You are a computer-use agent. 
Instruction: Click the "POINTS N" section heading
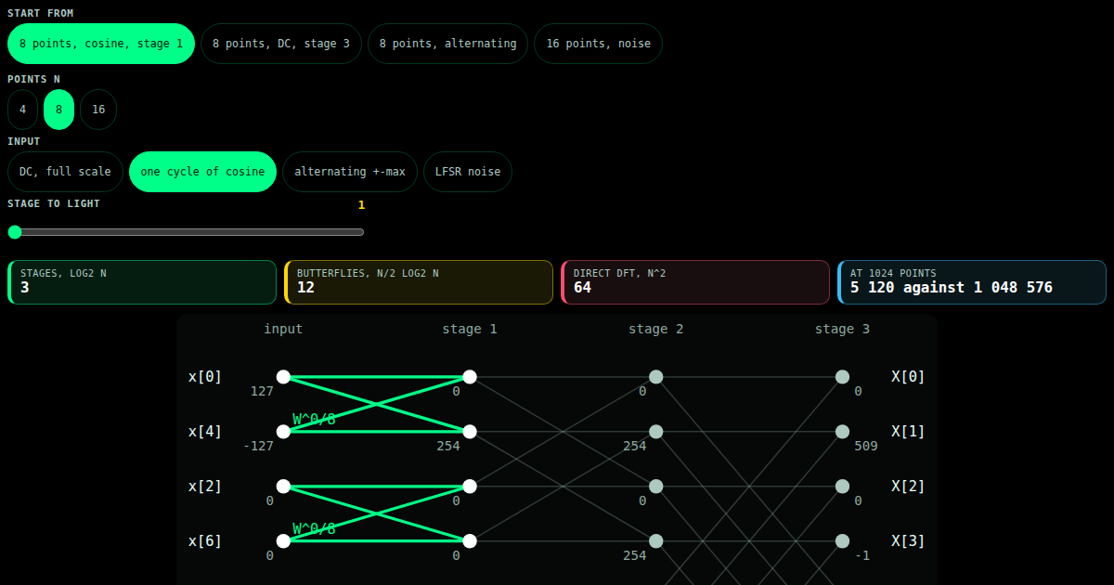(33, 79)
